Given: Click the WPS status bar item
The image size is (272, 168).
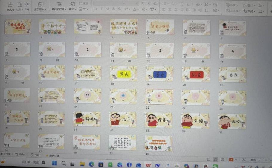Looking at the screenshot, I should (x=20, y=154).
